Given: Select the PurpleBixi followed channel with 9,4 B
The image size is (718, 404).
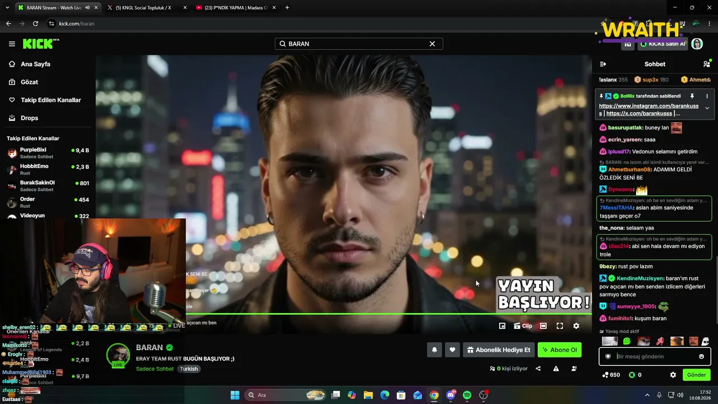Looking at the screenshot, I should click(48, 153).
